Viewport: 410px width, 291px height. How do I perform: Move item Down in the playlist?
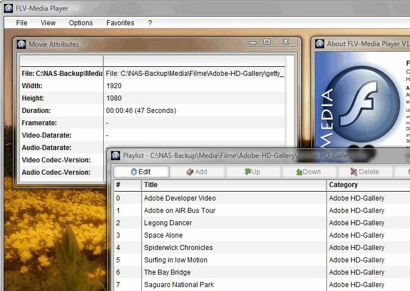tap(309, 172)
